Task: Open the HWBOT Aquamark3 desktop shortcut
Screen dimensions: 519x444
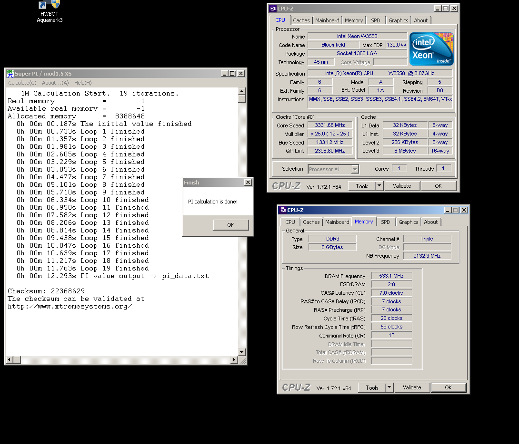Action: [x=50, y=11]
